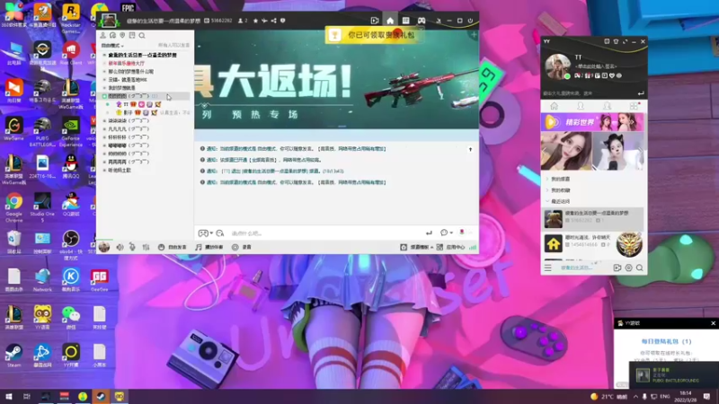Open the channel mode dropdown
Screen dimensions: 719x404
click(x=112, y=46)
